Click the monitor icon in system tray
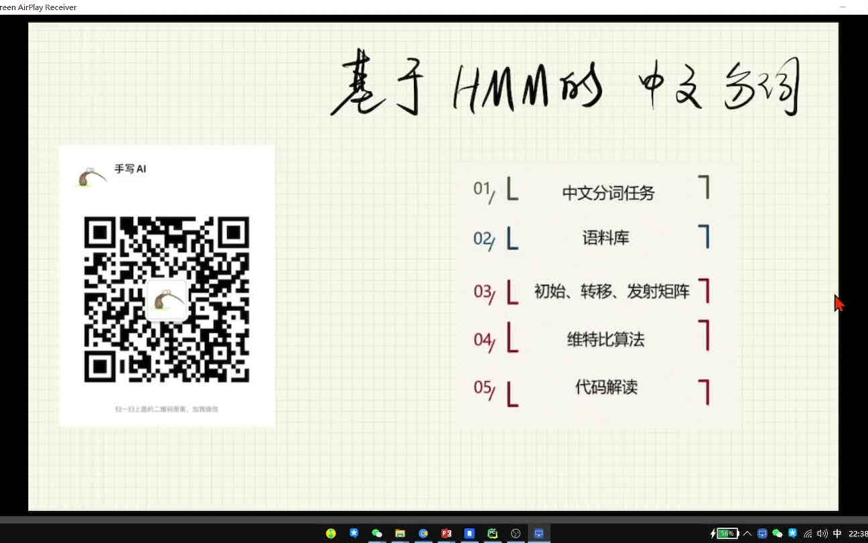This screenshot has height=543, width=868. [x=762, y=534]
